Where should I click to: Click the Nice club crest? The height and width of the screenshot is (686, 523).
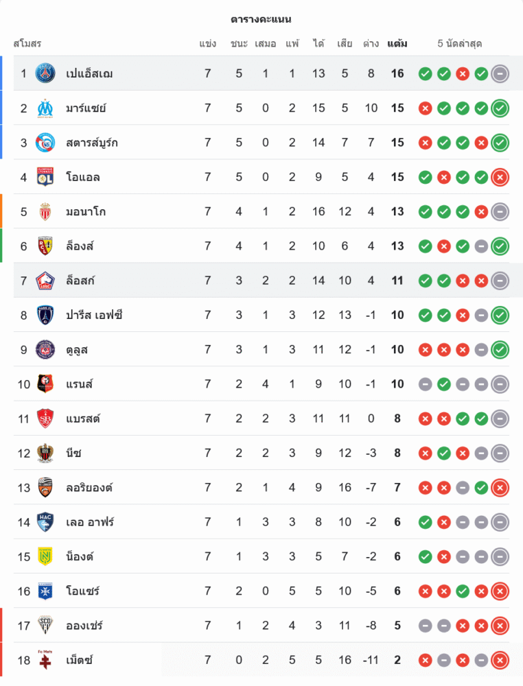(x=45, y=453)
